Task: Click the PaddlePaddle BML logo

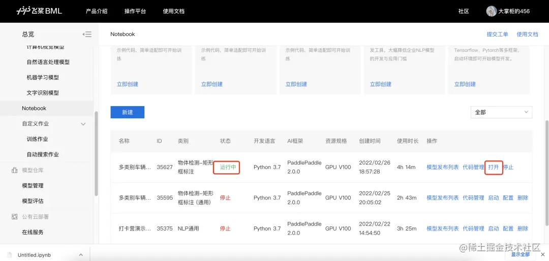Action: coord(39,11)
